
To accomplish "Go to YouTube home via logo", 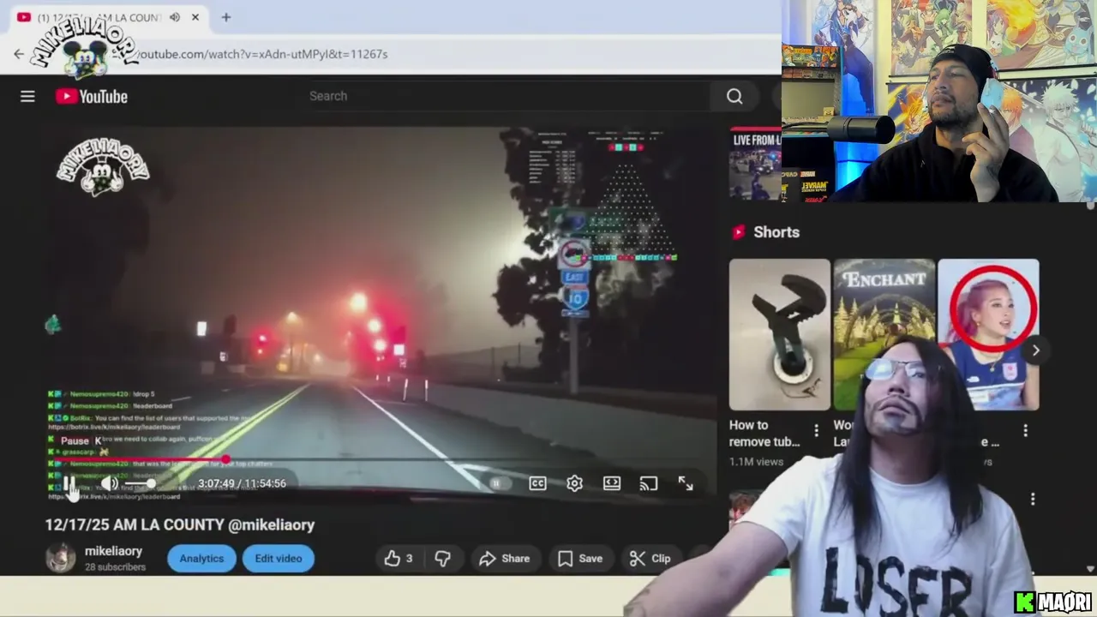I will click(x=92, y=96).
